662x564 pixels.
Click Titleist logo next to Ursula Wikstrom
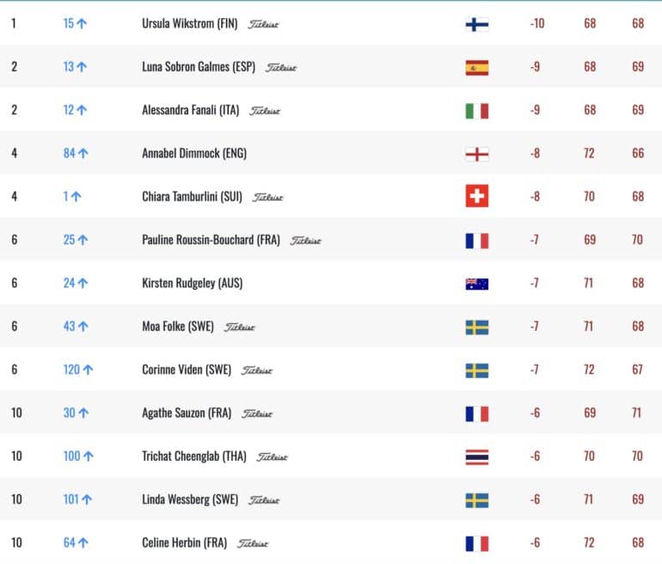coord(263,24)
